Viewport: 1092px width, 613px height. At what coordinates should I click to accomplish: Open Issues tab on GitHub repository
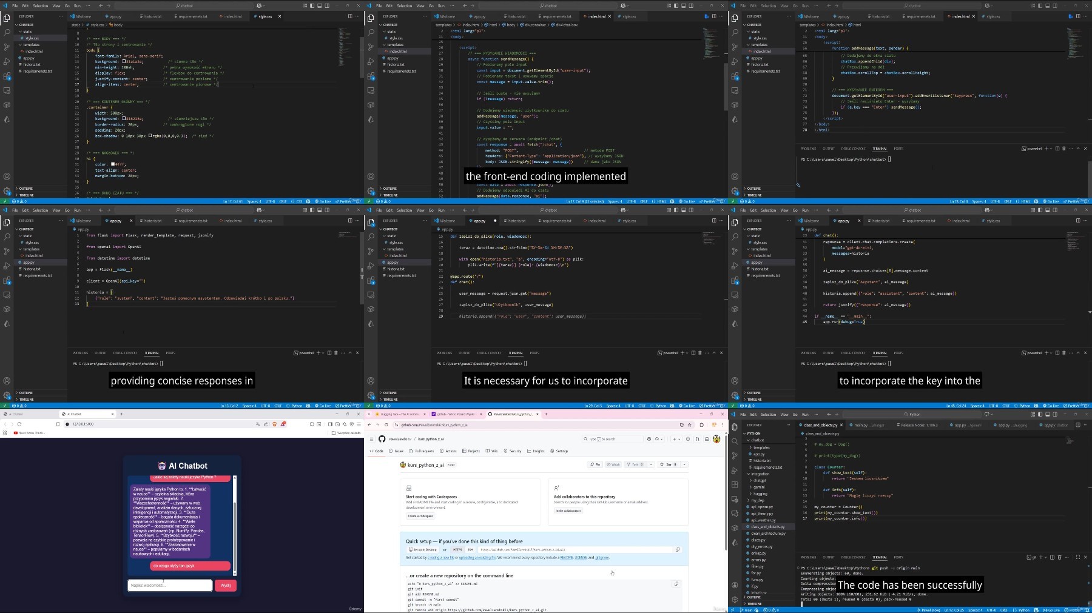point(397,451)
